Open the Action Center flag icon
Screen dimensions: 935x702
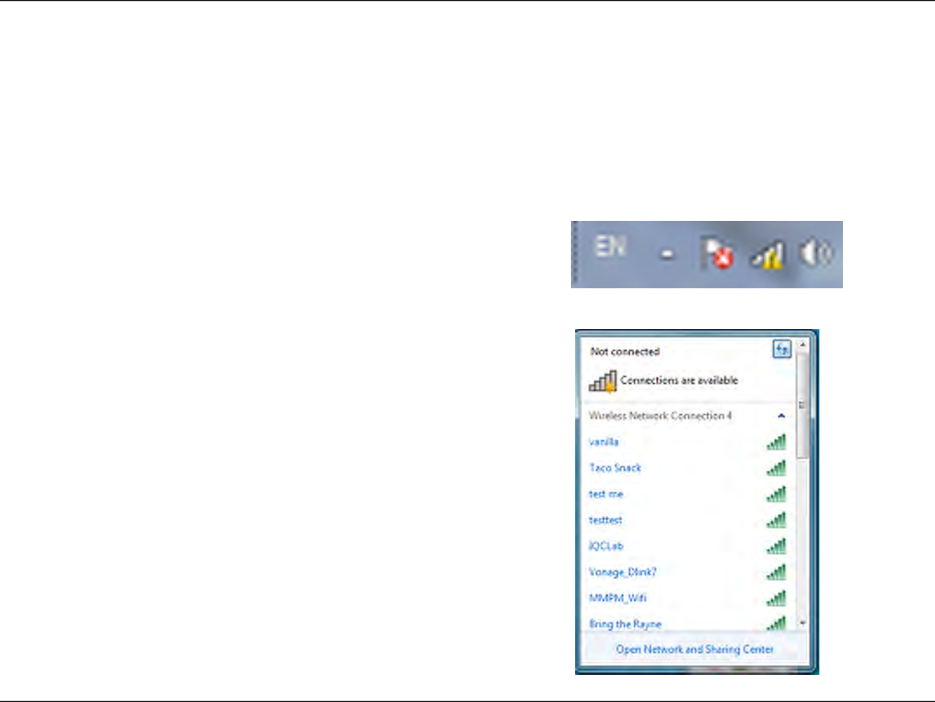(x=717, y=252)
